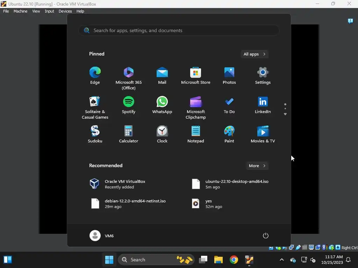Click the Start menu search field

point(179,30)
